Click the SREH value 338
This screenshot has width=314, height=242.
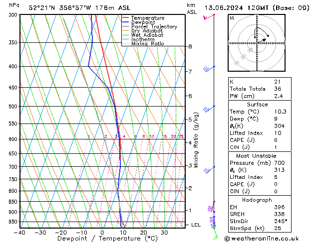coord(280,214)
